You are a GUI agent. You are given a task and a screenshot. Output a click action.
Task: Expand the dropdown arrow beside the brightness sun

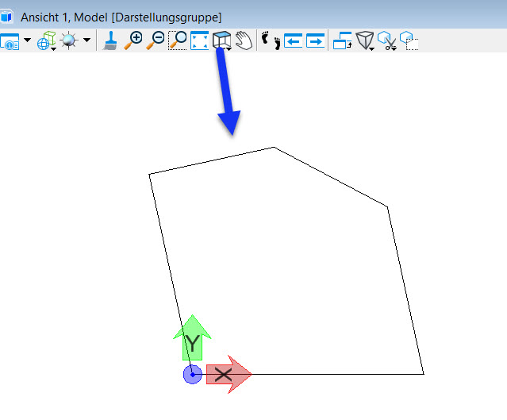(86, 40)
